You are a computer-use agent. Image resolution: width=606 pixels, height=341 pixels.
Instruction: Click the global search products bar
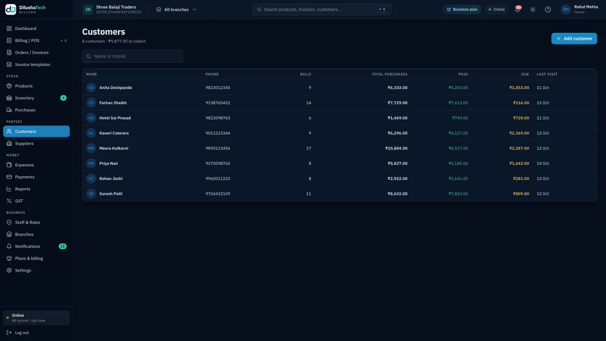coord(322,9)
